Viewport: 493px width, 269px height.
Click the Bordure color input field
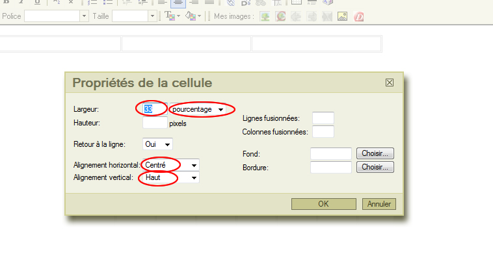point(331,167)
